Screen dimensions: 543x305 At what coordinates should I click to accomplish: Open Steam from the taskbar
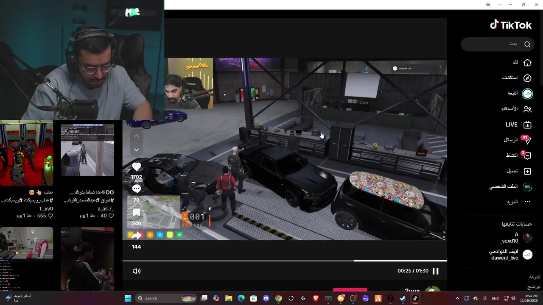click(403, 298)
